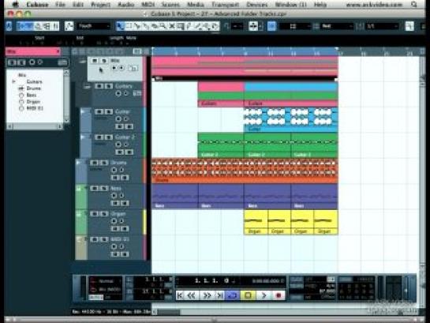Click the Fast Forward transport button
Viewport: 430px width, 323px height.
pos(207,295)
